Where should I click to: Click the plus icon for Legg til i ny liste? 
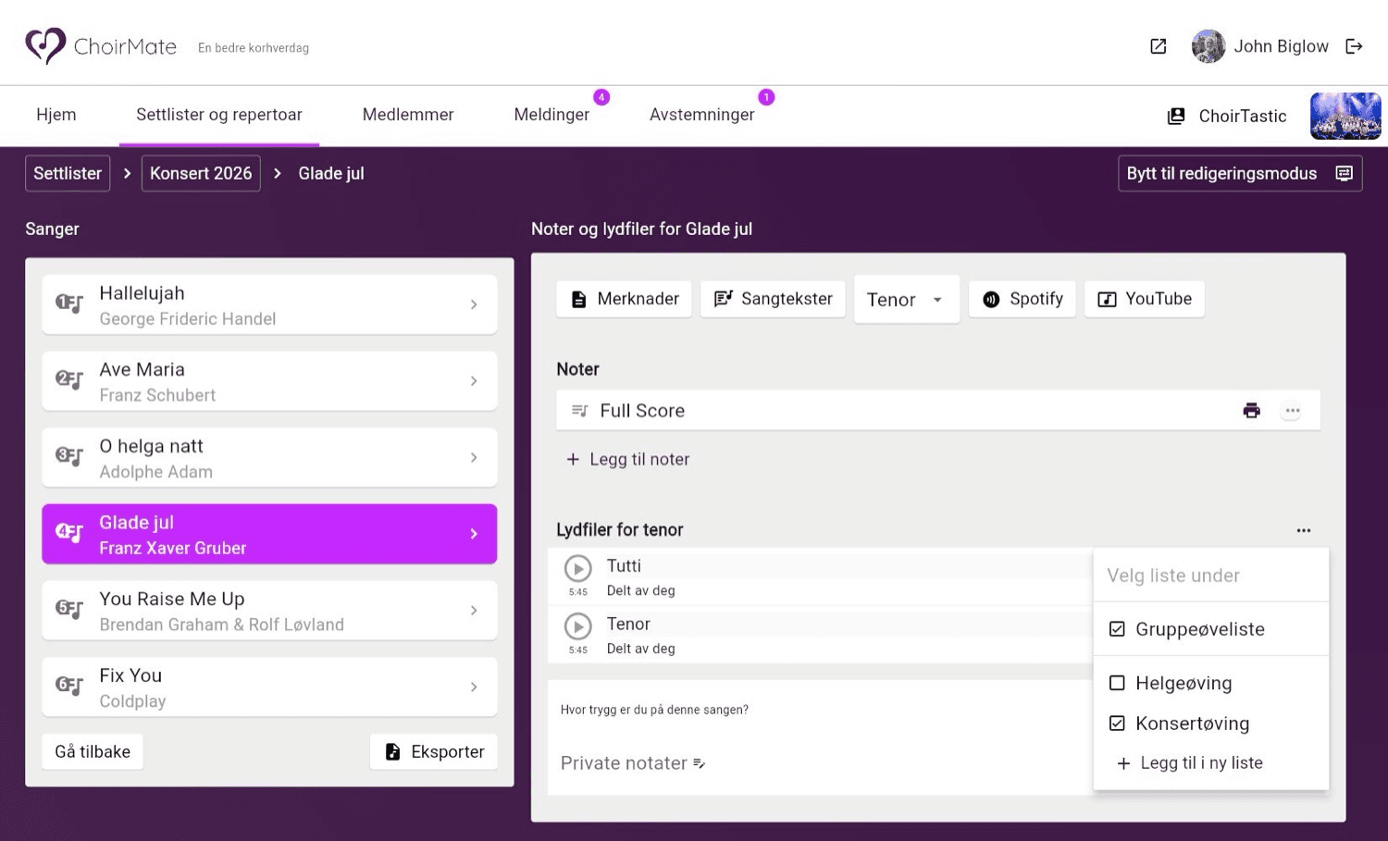(x=1123, y=763)
